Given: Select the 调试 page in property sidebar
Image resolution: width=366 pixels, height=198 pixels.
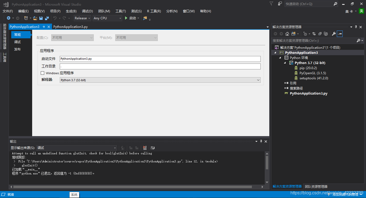Looking at the screenshot, I should pos(17,42).
